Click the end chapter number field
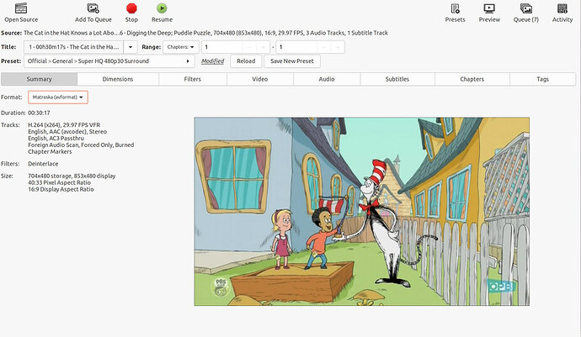581x337 pixels. (296, 47)
